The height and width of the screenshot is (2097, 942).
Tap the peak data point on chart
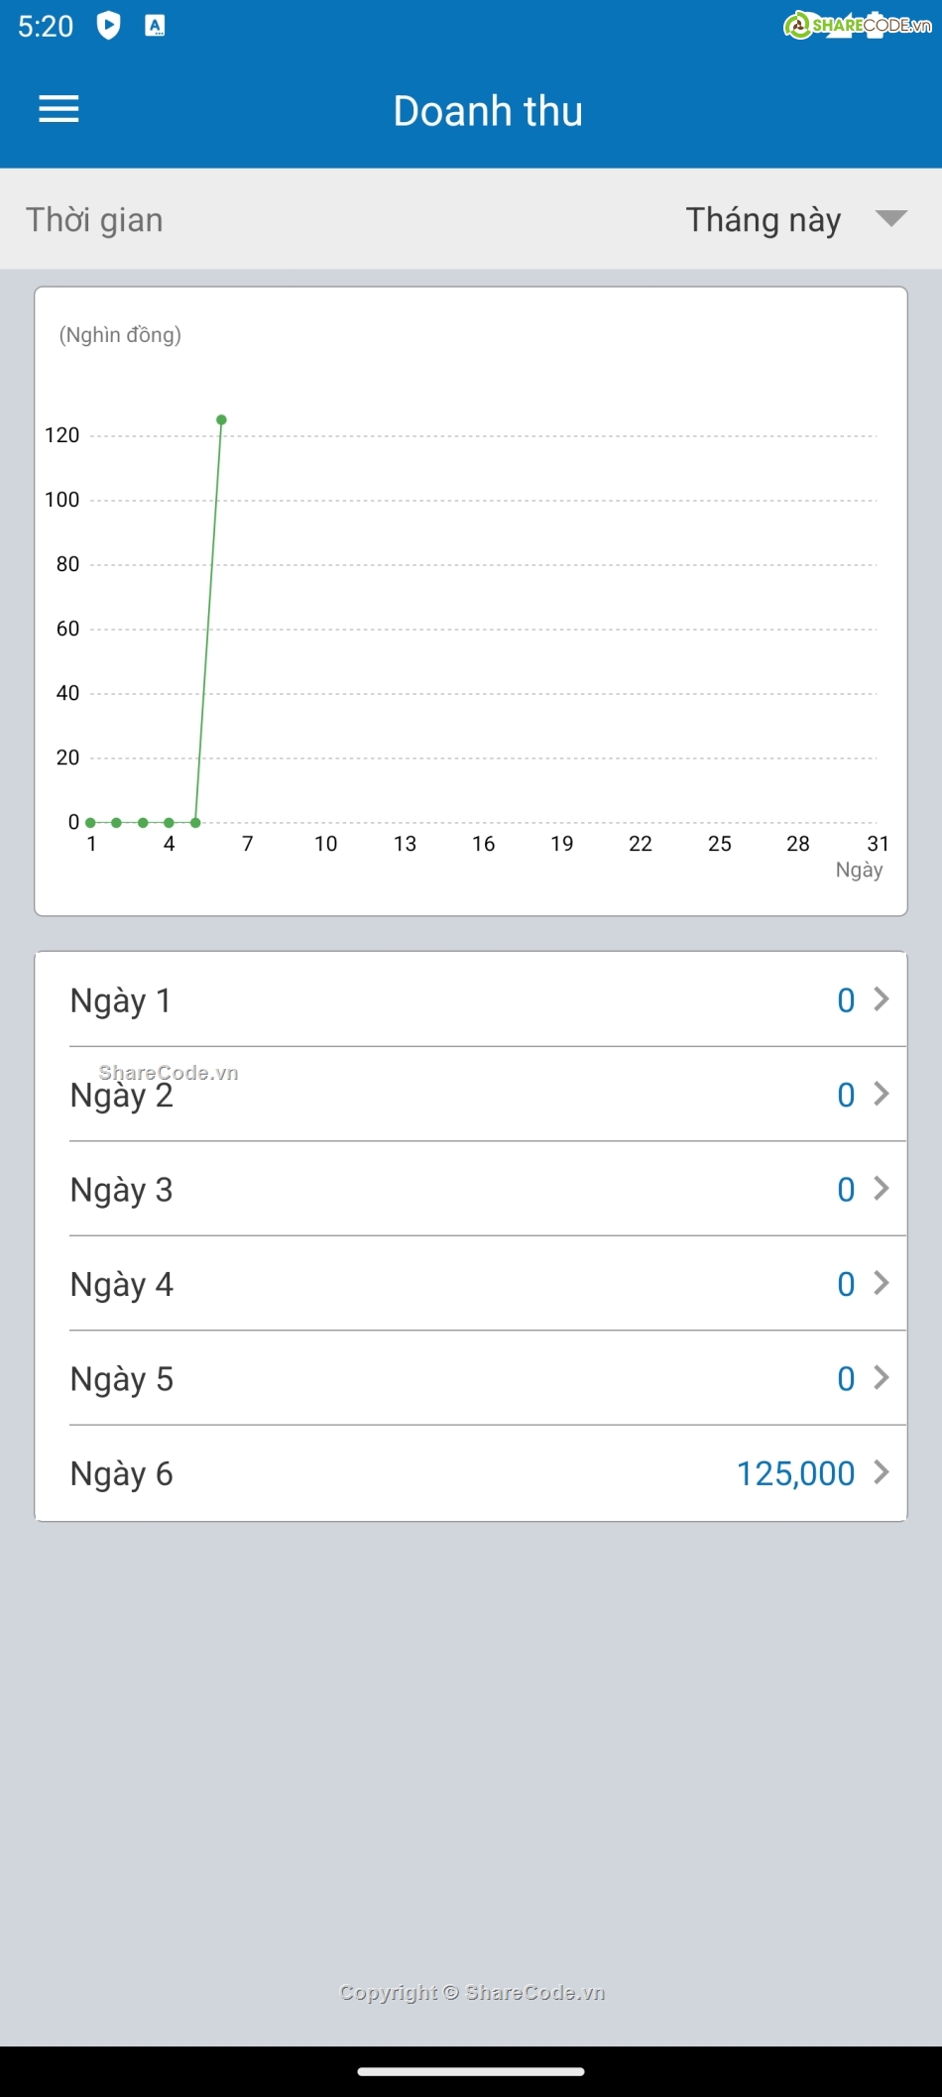(221, 420)
